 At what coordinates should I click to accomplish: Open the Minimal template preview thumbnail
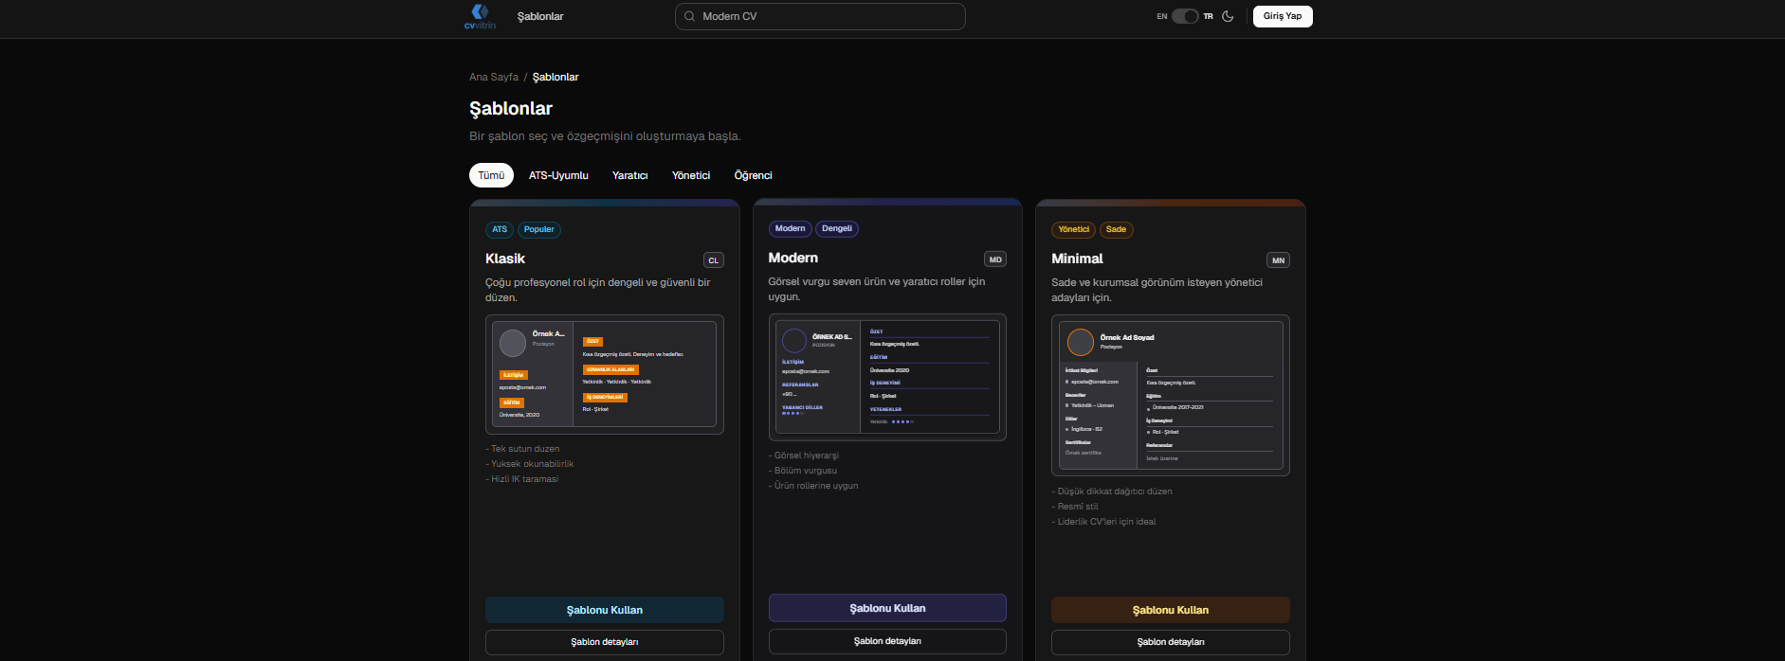(x=1171, y=395)
